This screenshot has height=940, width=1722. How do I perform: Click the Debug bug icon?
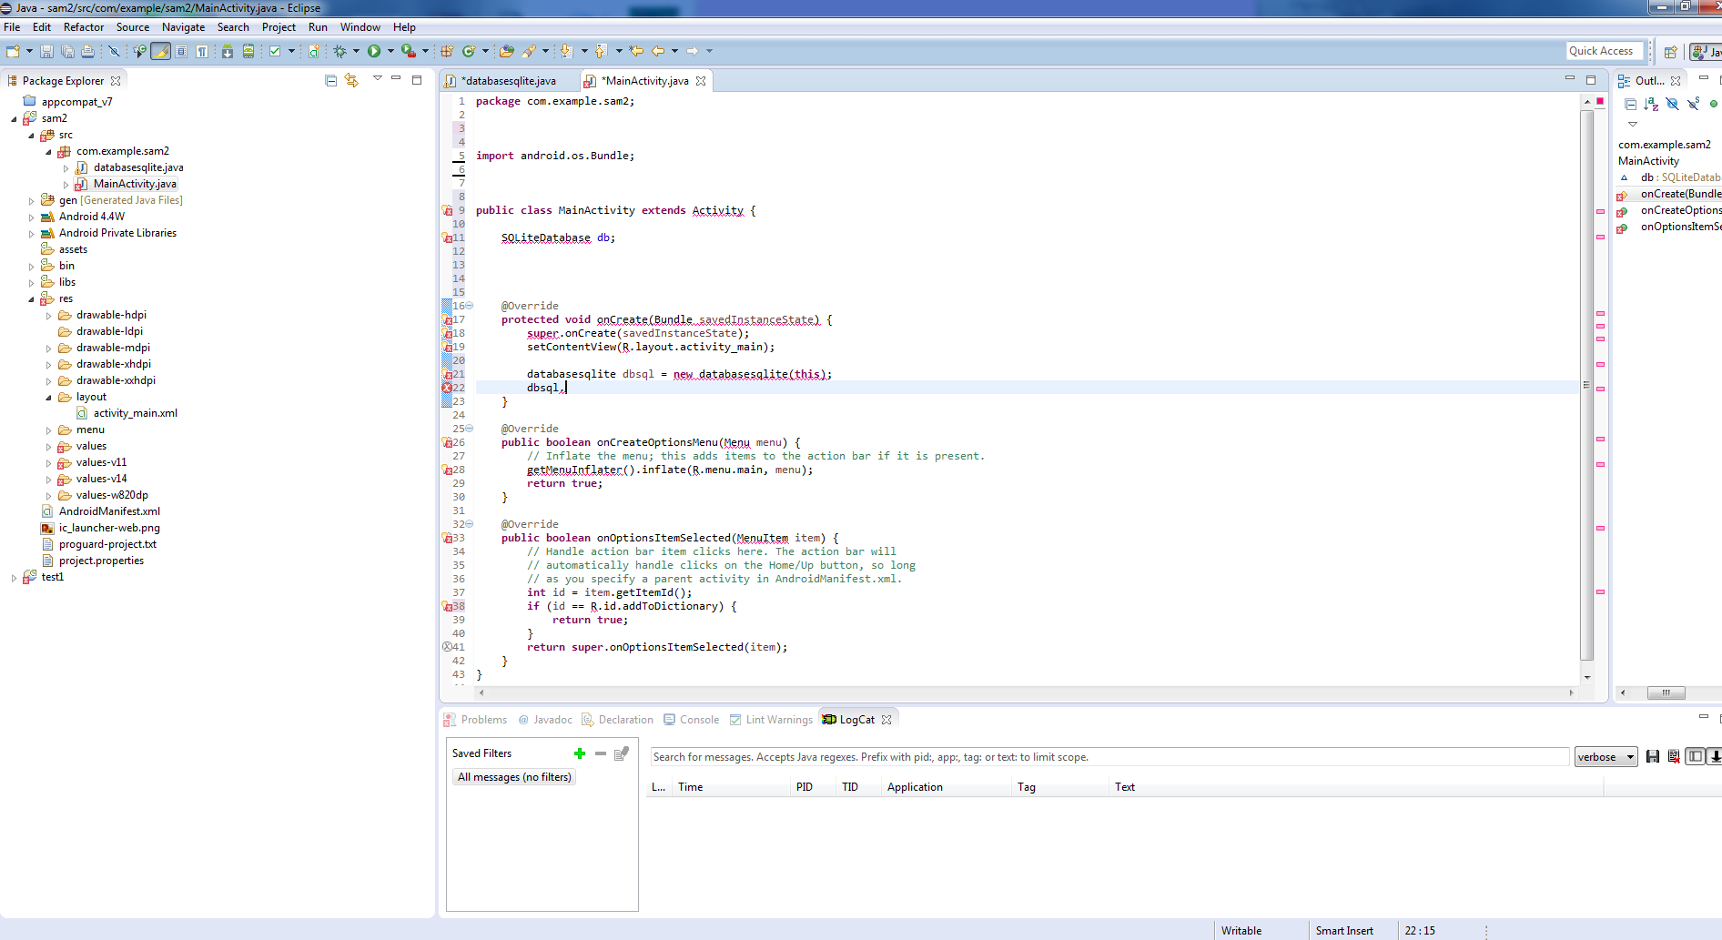339,51
